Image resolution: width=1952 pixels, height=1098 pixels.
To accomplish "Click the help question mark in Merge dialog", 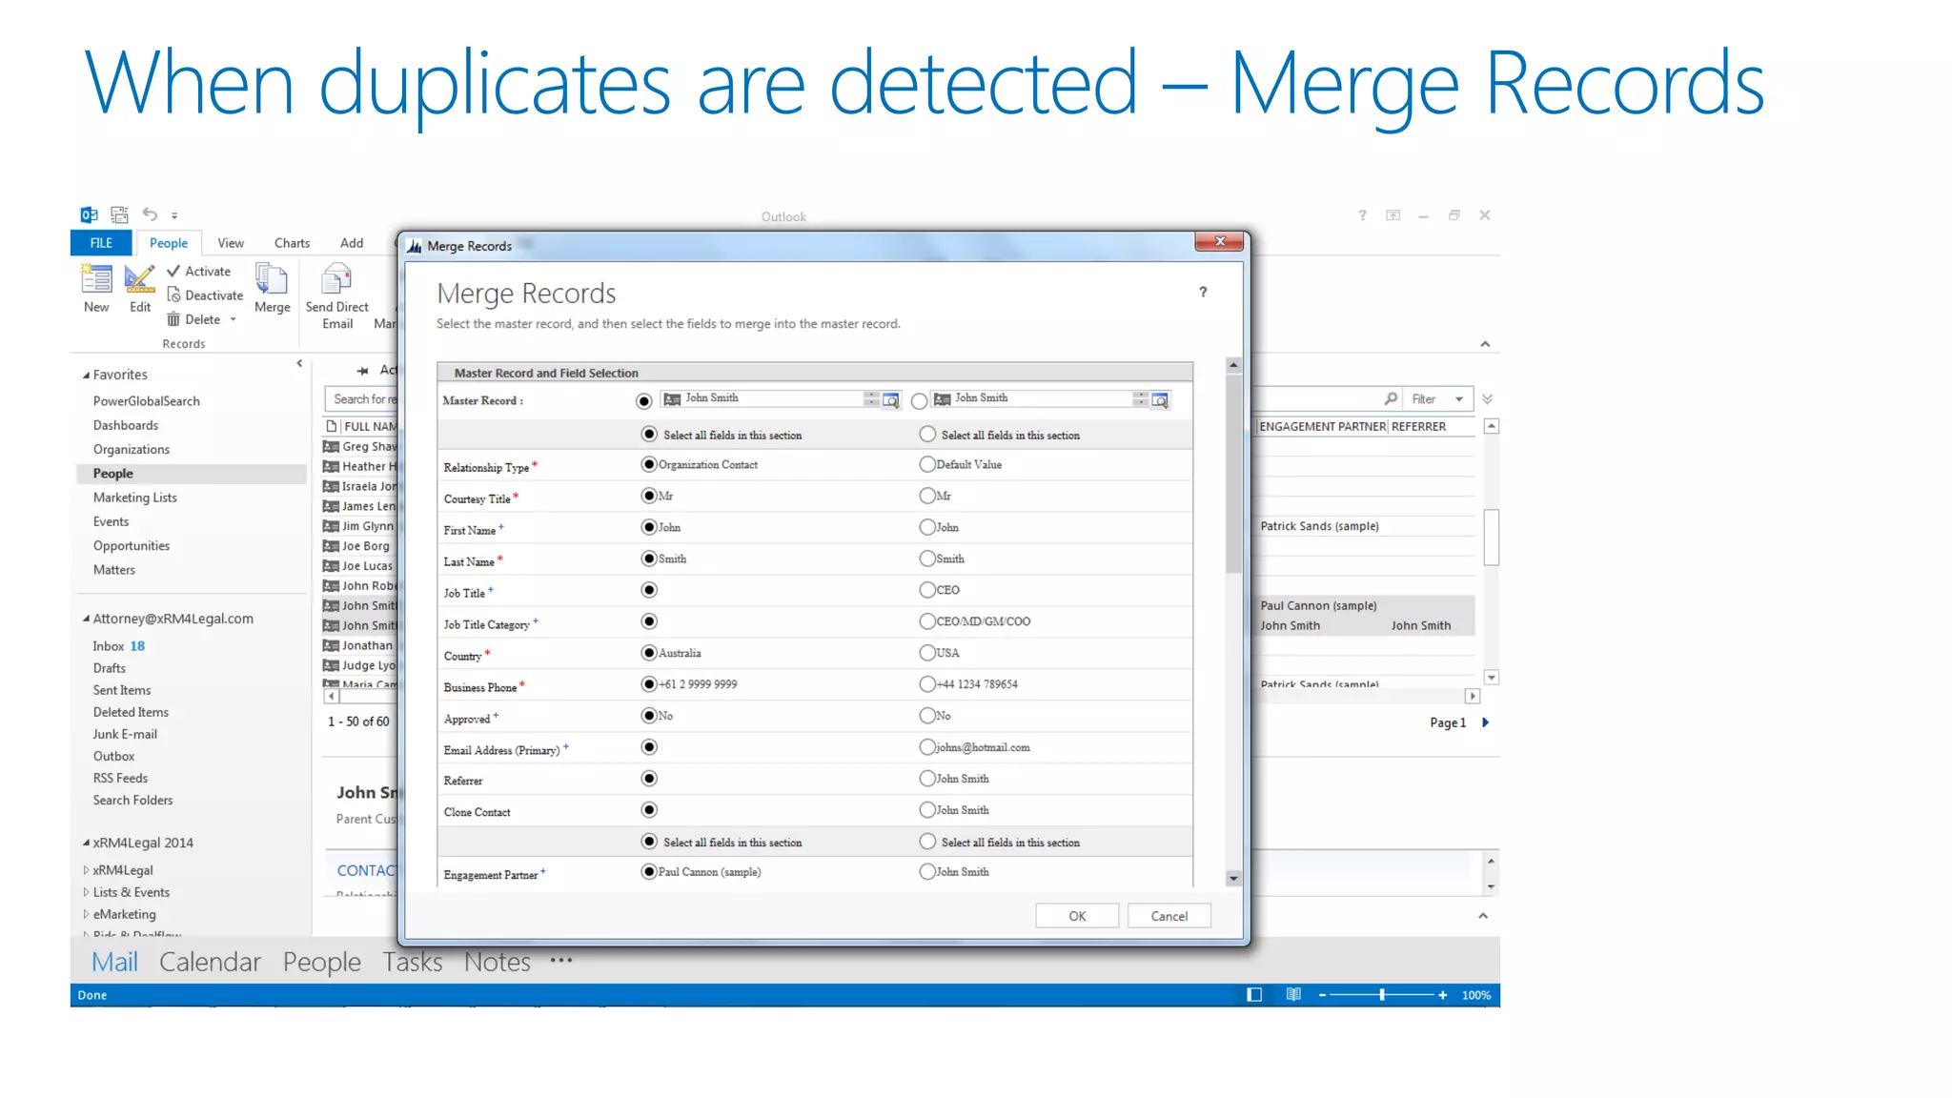I will click(1203, 292).
